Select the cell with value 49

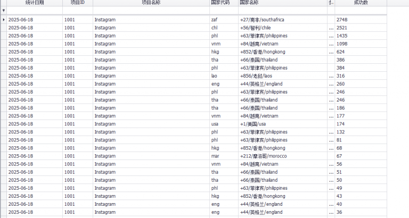361,188
